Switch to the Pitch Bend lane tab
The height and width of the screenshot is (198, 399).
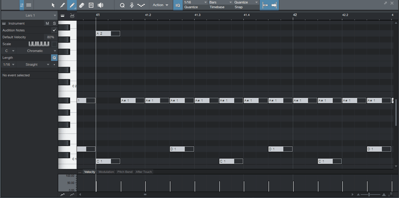point(125,172)
